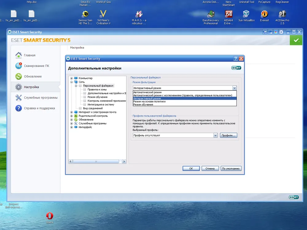Select Автоматический режим from the list
Viewport: 307px width, 230px height.
pyautogui.click(x=147, y=92)
